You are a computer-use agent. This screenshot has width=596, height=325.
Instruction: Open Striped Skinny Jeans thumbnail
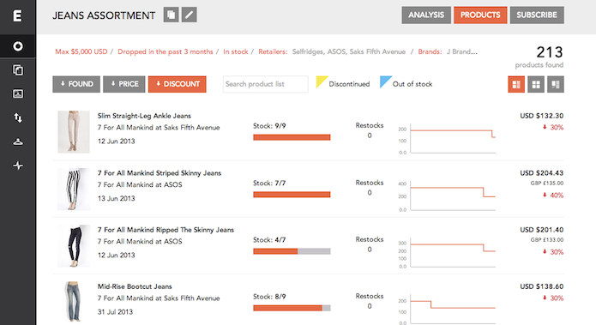pos(74,190)
